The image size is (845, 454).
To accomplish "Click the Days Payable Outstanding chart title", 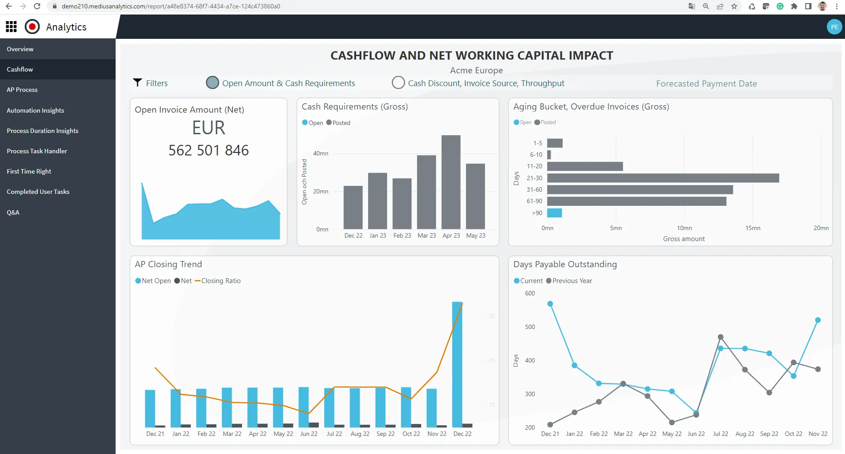I will (565, 264).
